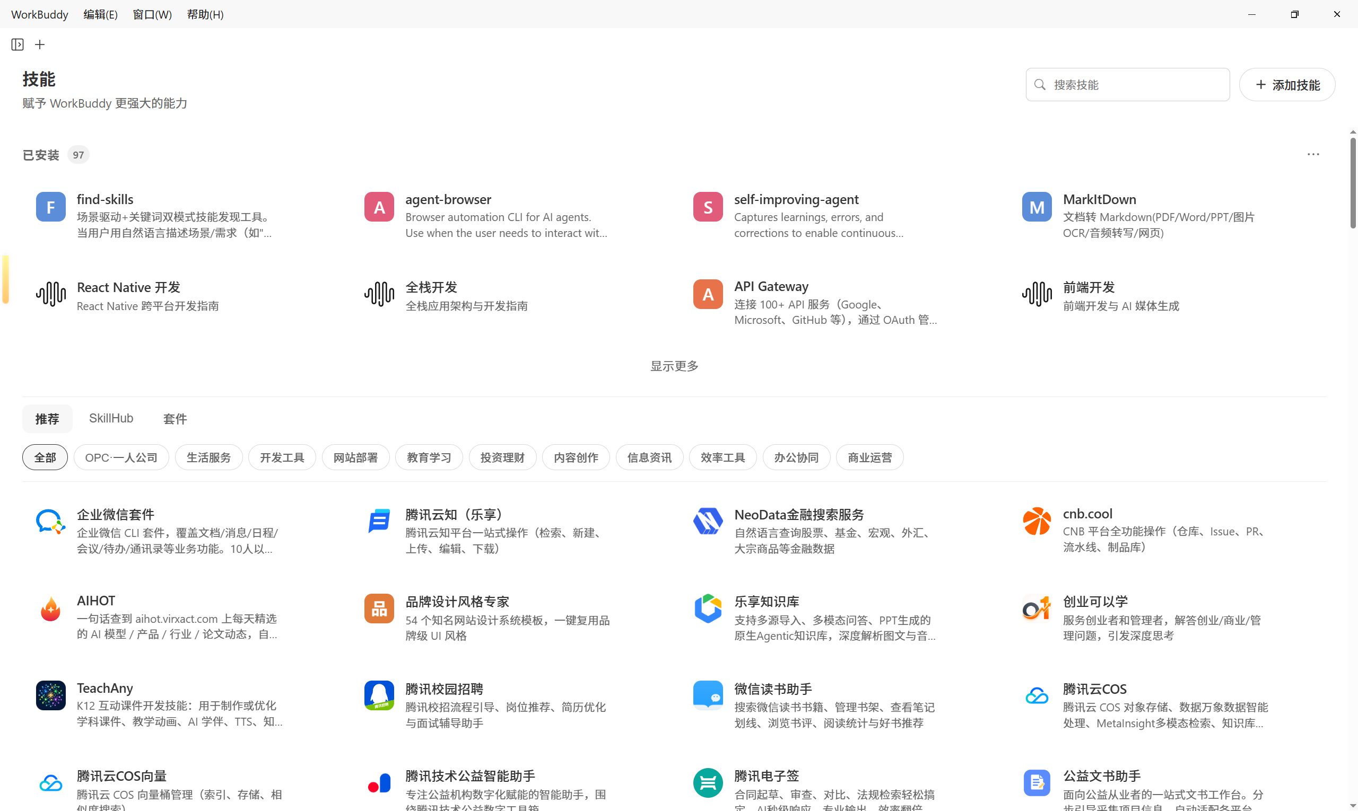Viewport: 1358px width, 811px height.
Task: Toggle the sidebar panel icon
Action: 18,45
